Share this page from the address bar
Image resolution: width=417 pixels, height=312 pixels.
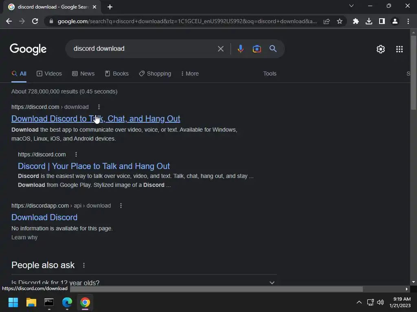(327, 21)
